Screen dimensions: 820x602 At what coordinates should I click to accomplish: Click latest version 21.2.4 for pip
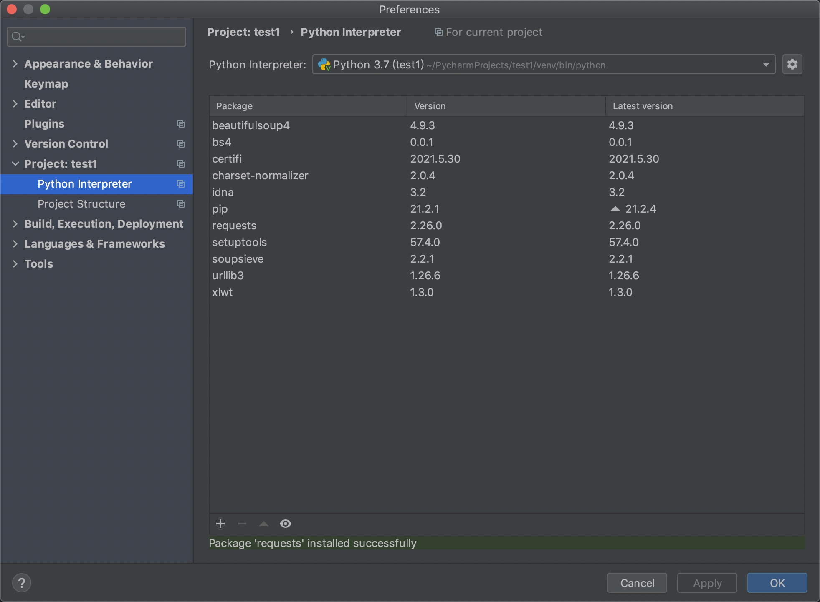[640, 209]
